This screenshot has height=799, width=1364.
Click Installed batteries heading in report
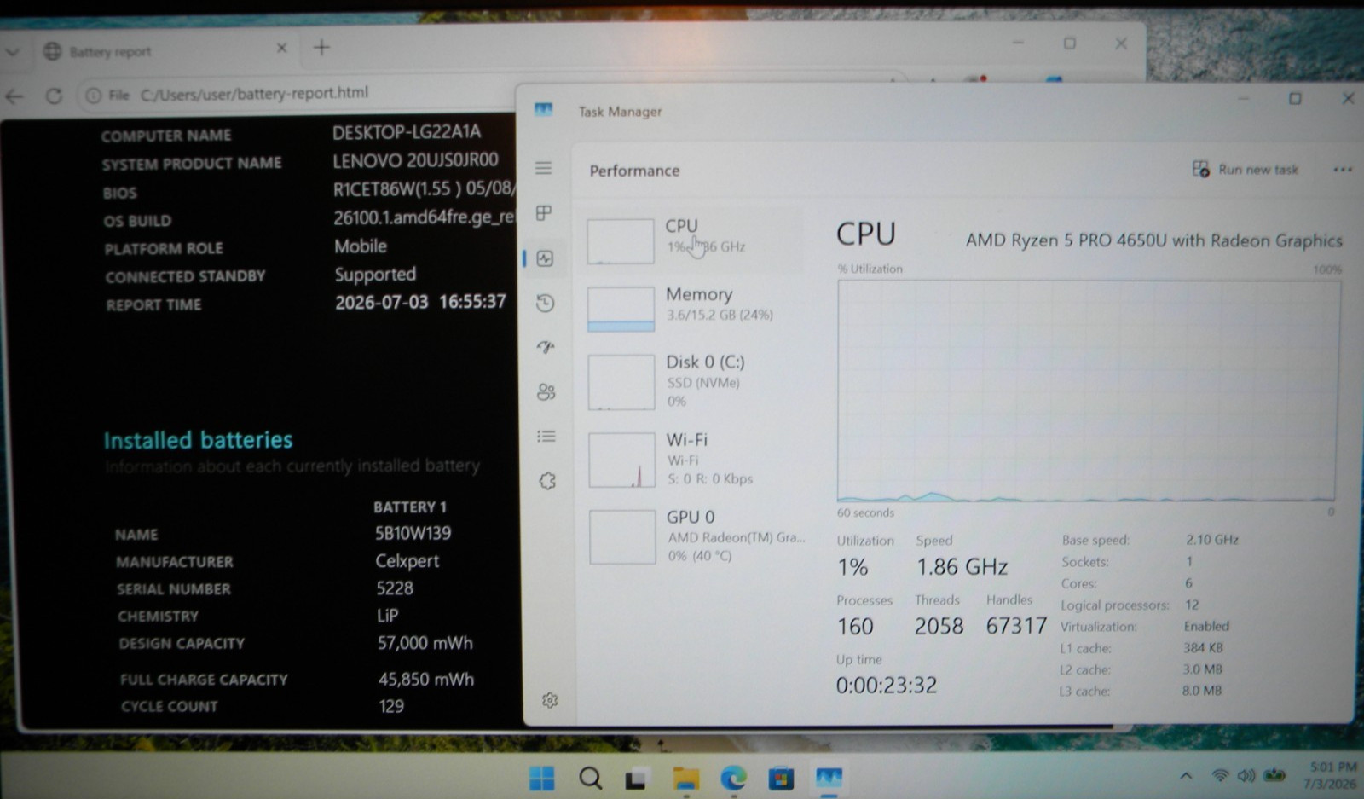pos(198,440)
